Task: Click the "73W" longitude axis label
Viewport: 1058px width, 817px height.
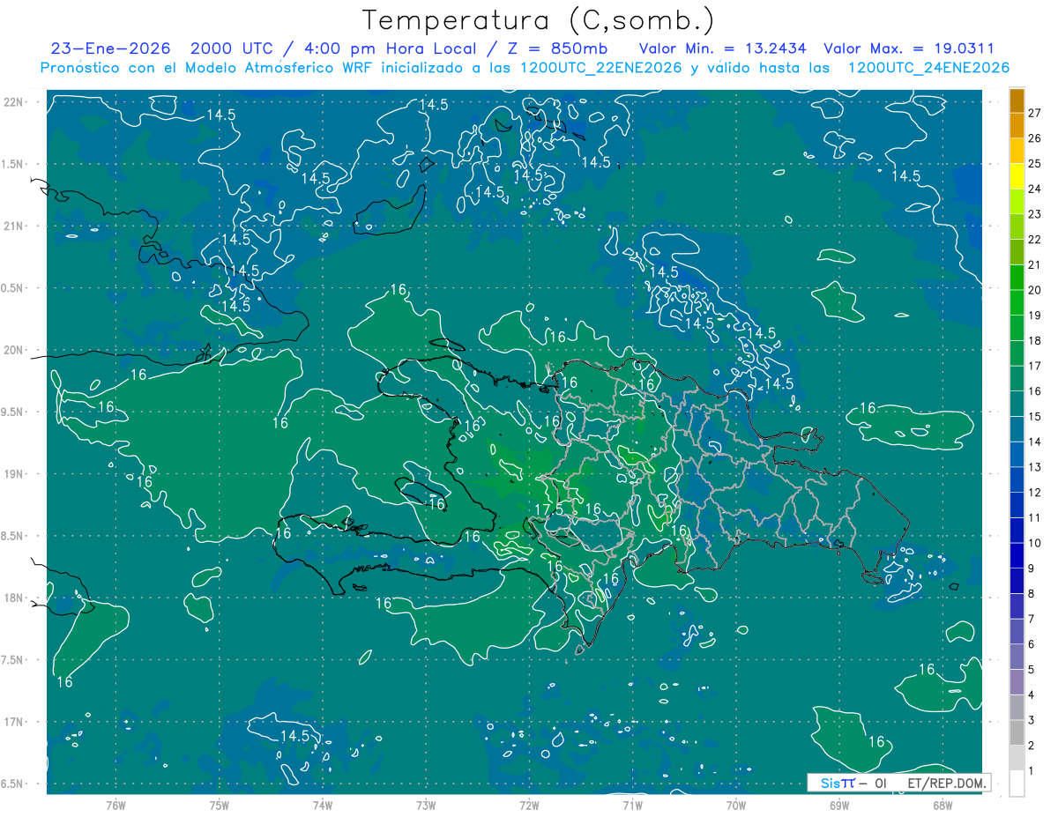Action: pos(426,806)
